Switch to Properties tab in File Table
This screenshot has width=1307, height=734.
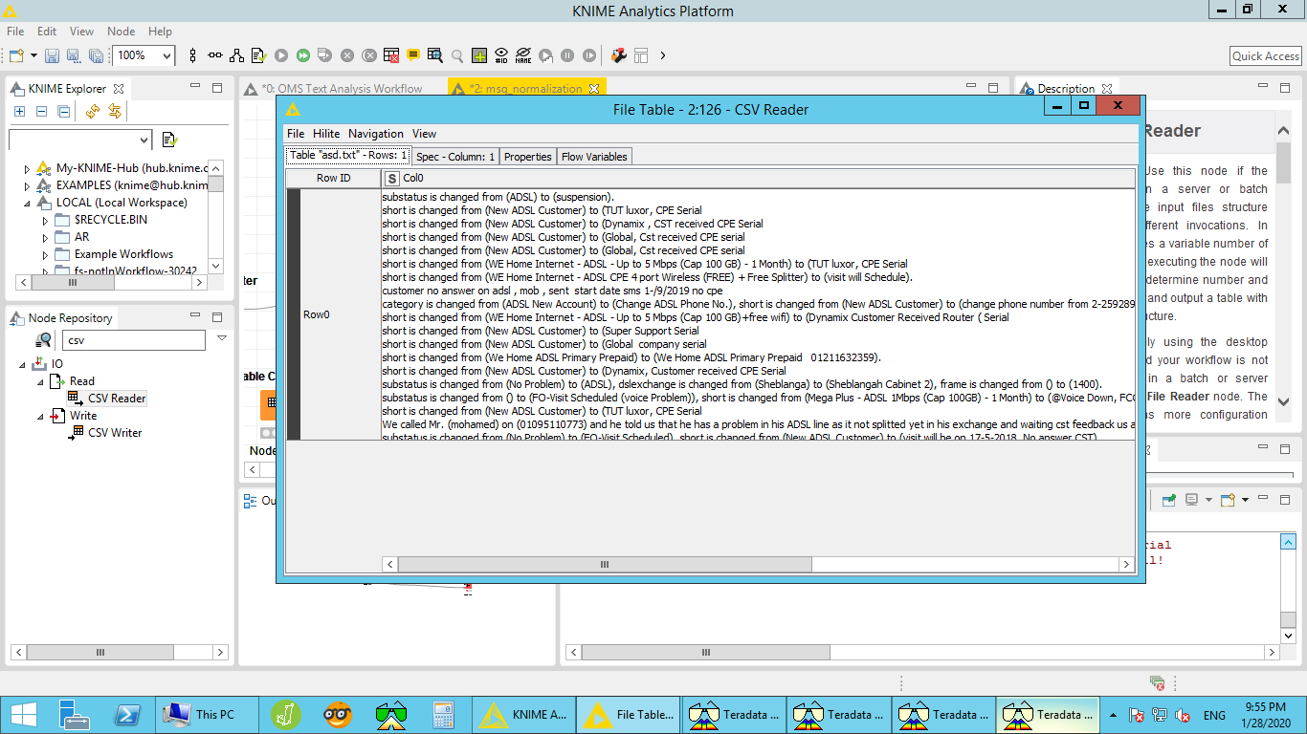click(x=528, y=157)
